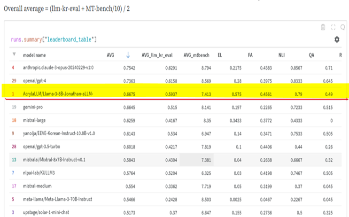The height and width of the screenshot is (217, 349).
Task: Click the AVG column header
Action: pyautogui.click(x=110, y=55)
